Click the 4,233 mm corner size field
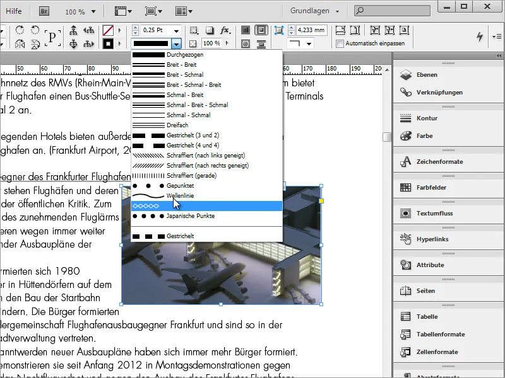Viewport: 505px width, 378px height. point(311,30)
